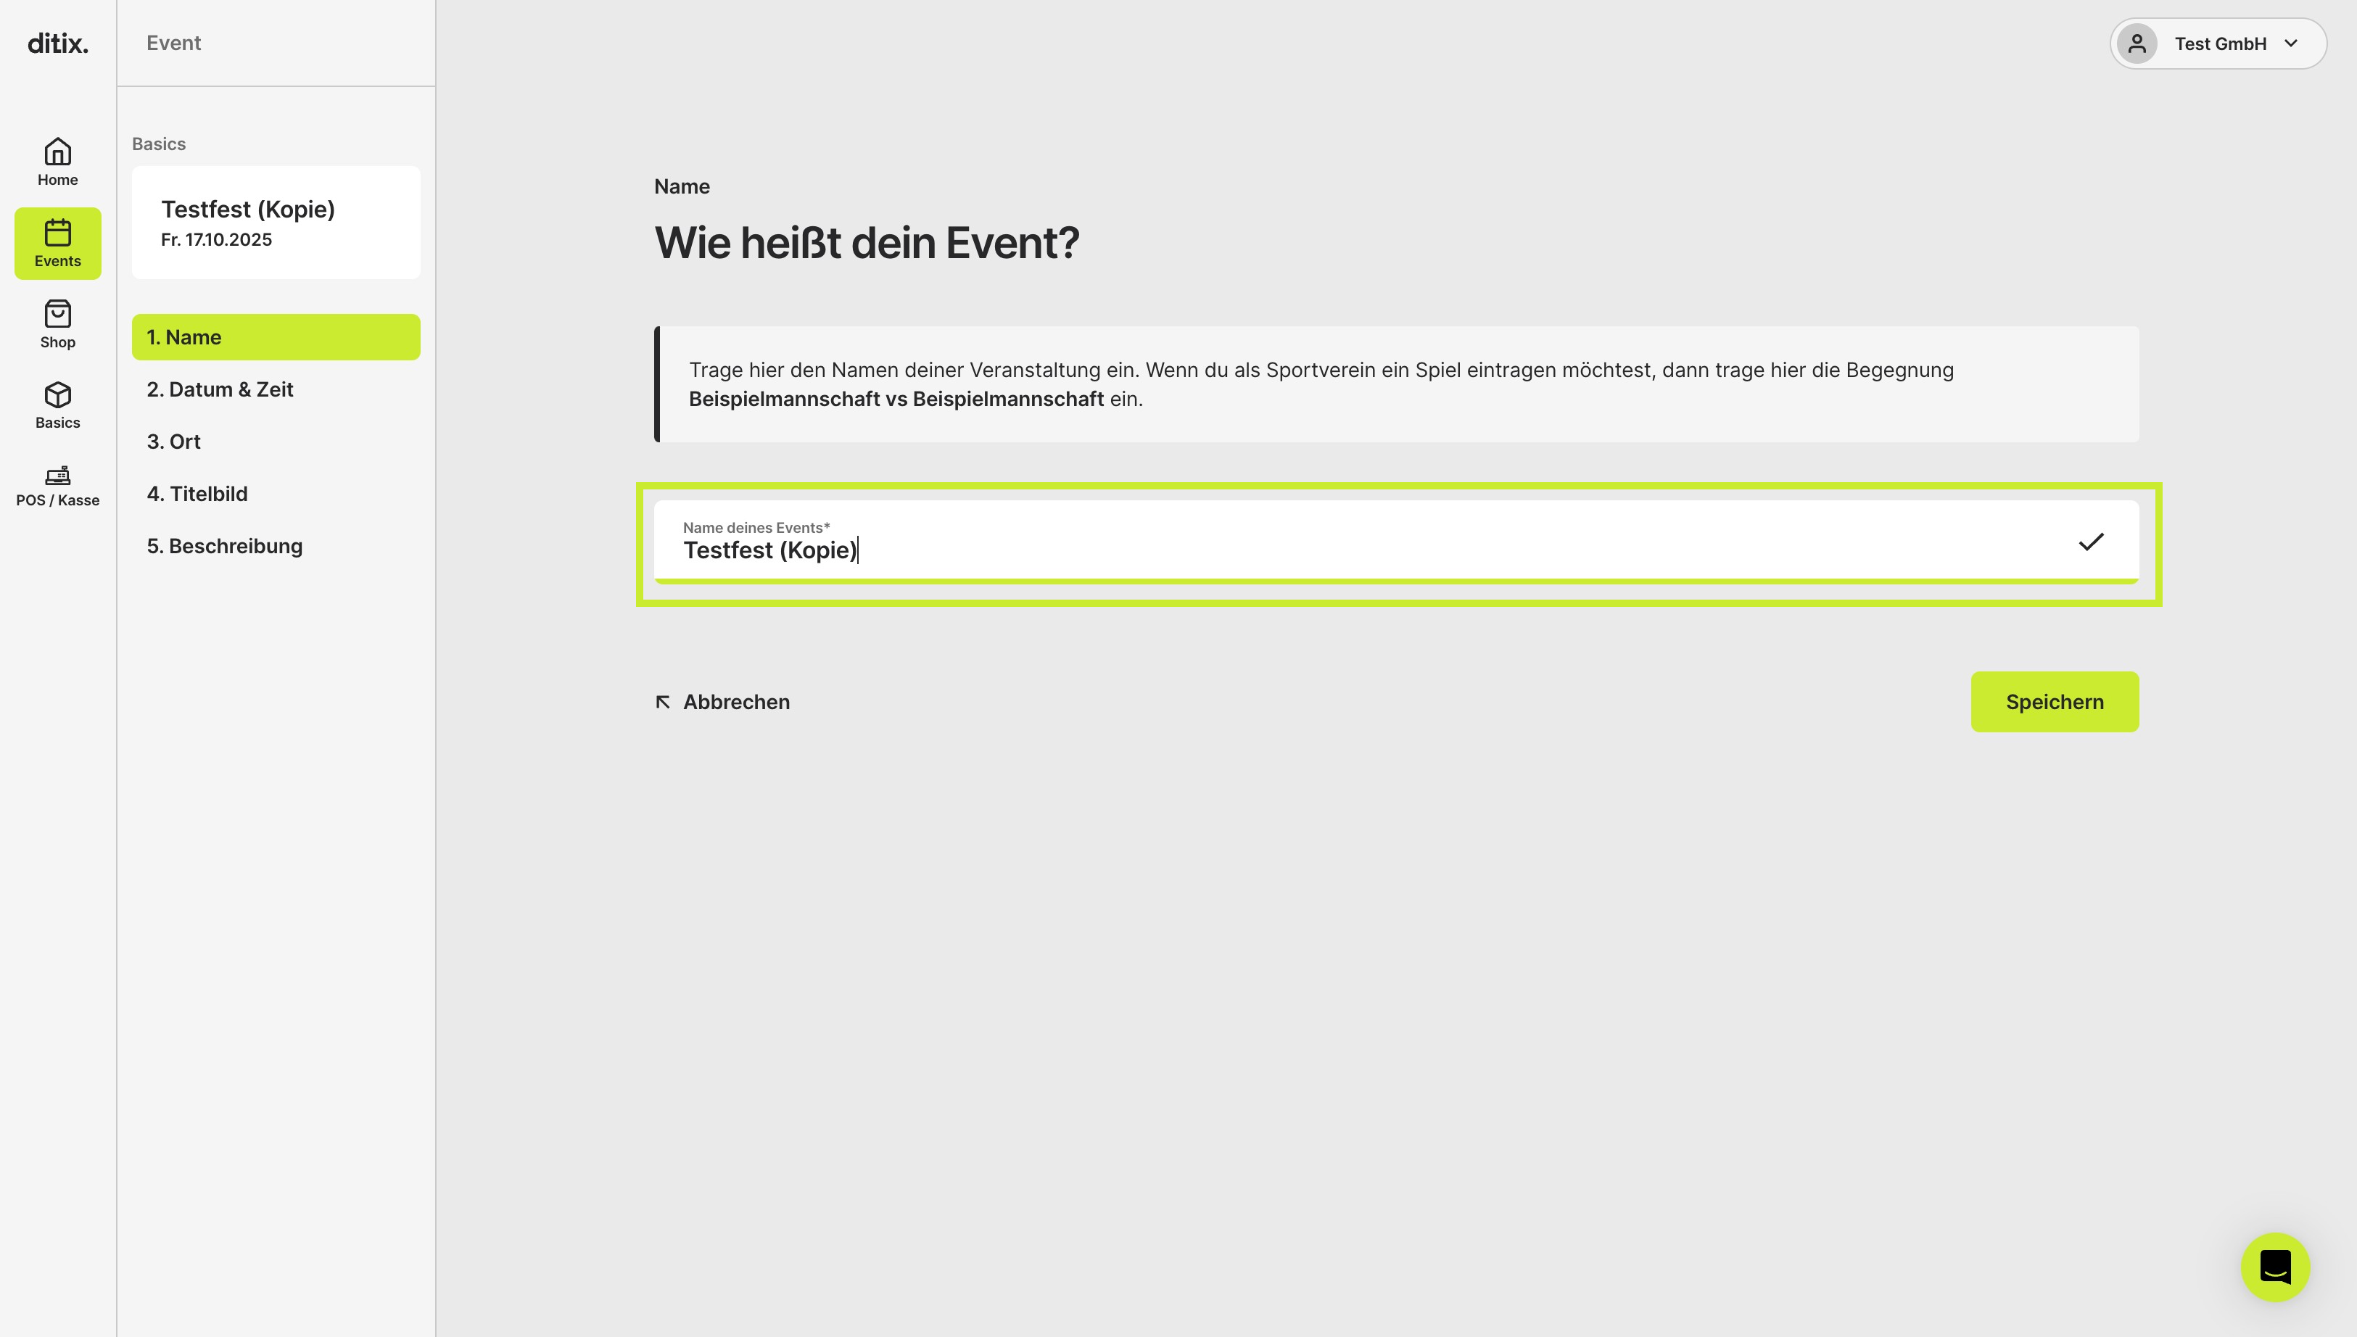Focus the Name deines Events field
Screen dimensions: 2357x1337
(1395, 542)
